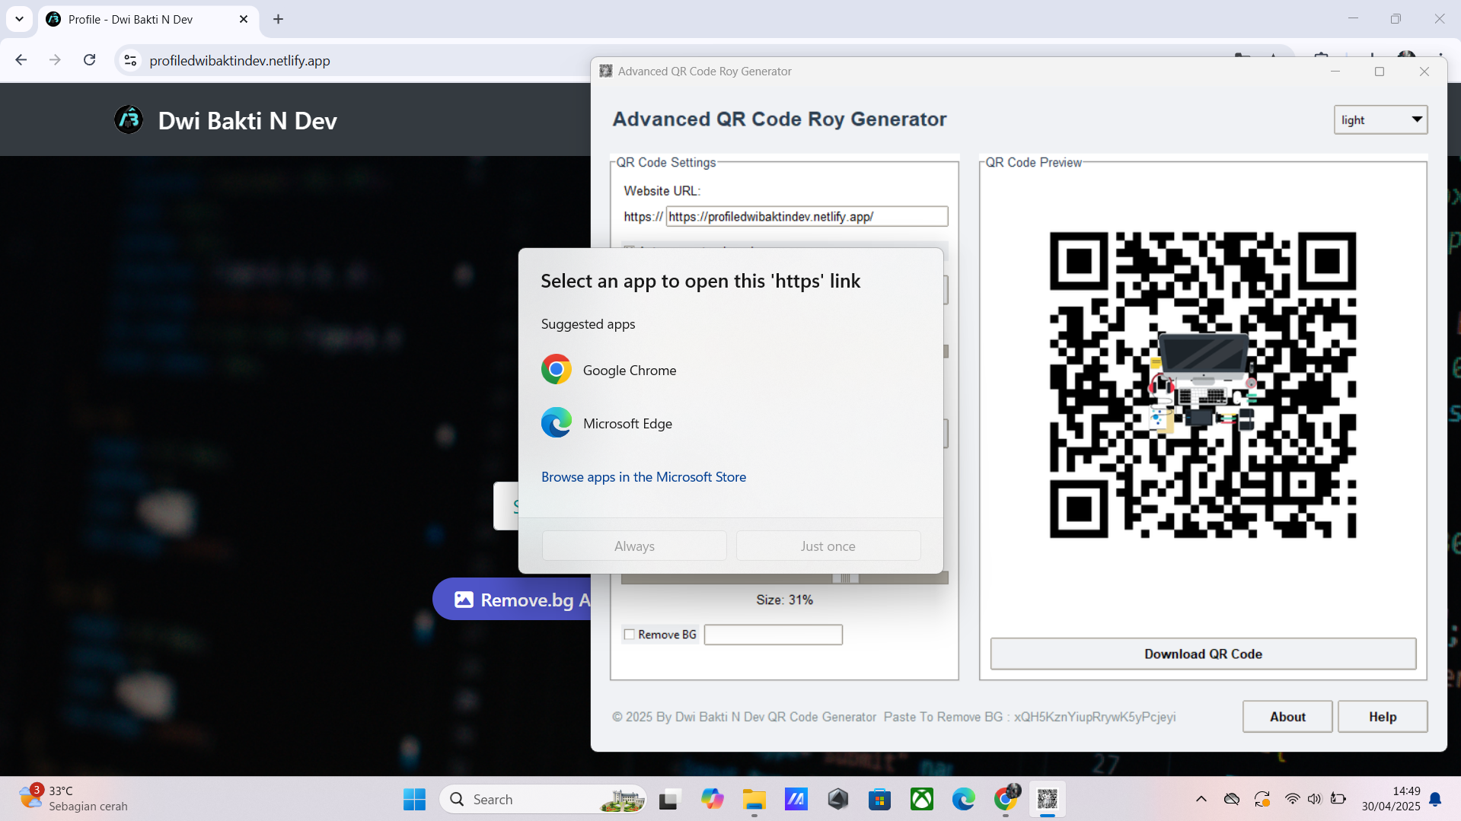The image size is (1461, 821).
Task: Open Microsoft Store from taskbar
Action: click(879, 799)
